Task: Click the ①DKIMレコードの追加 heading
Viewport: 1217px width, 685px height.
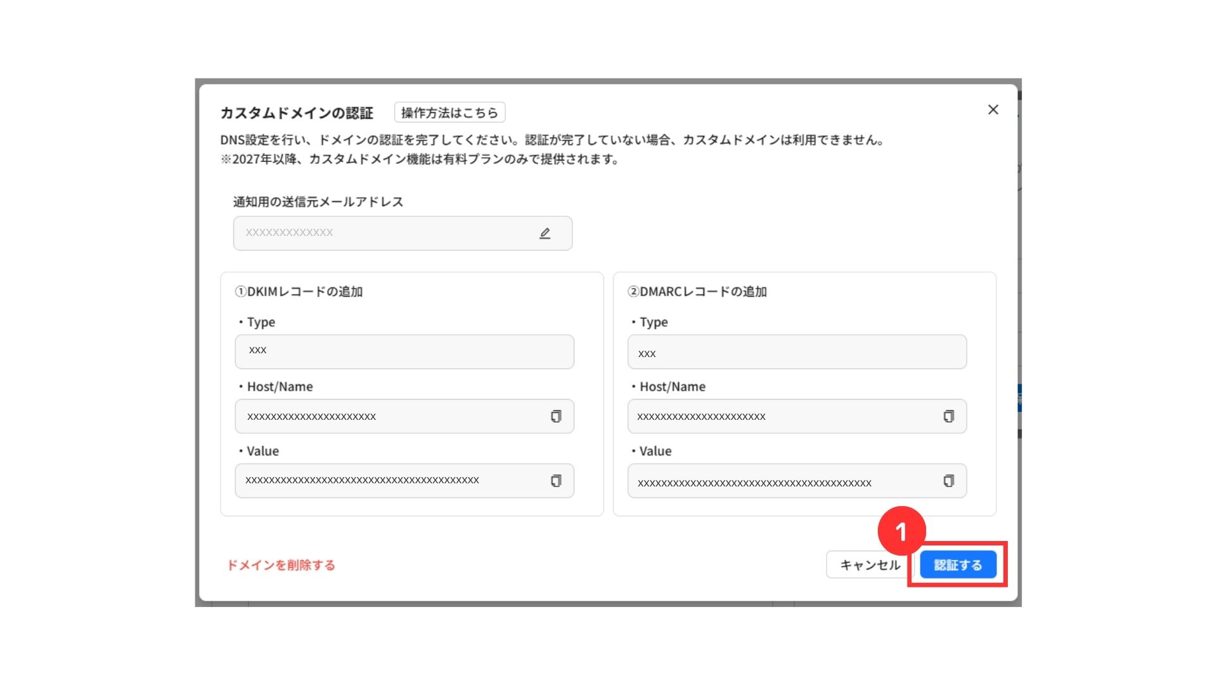Action: coord(299,292)
